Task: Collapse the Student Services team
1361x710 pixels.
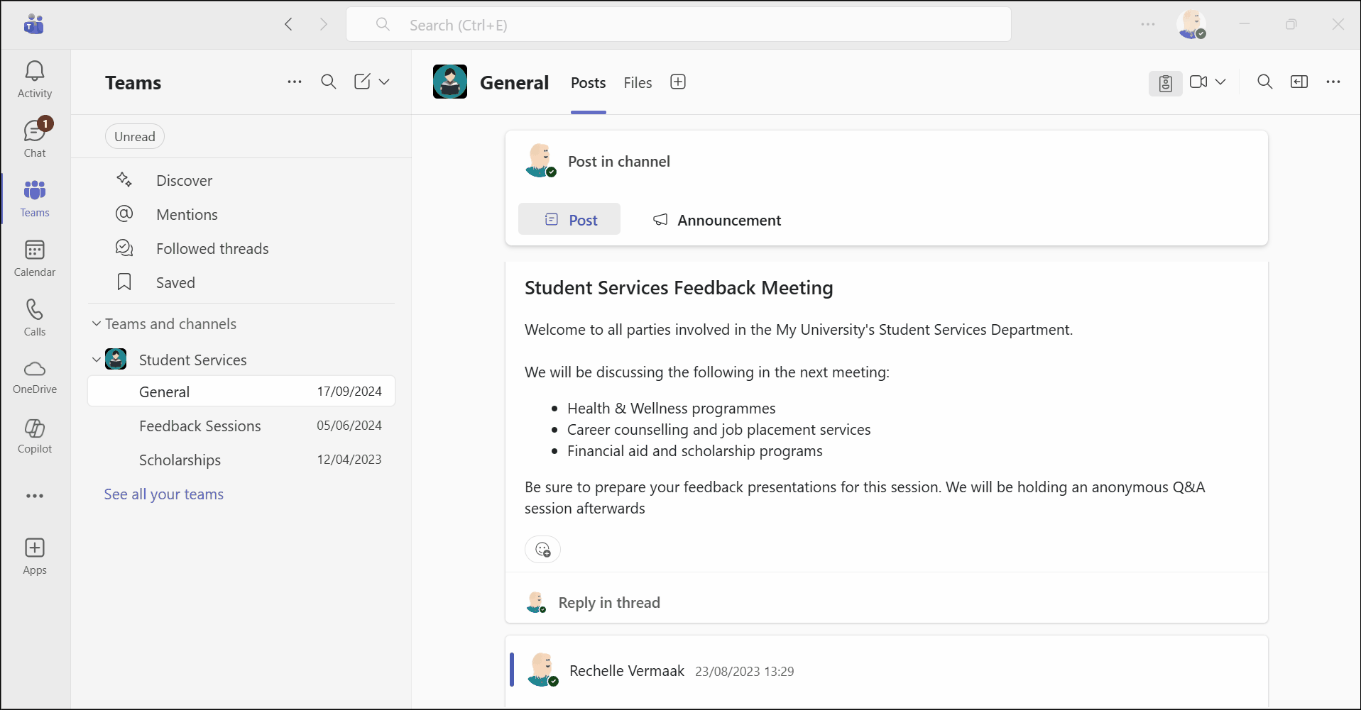Action: [x=97, y=360]
